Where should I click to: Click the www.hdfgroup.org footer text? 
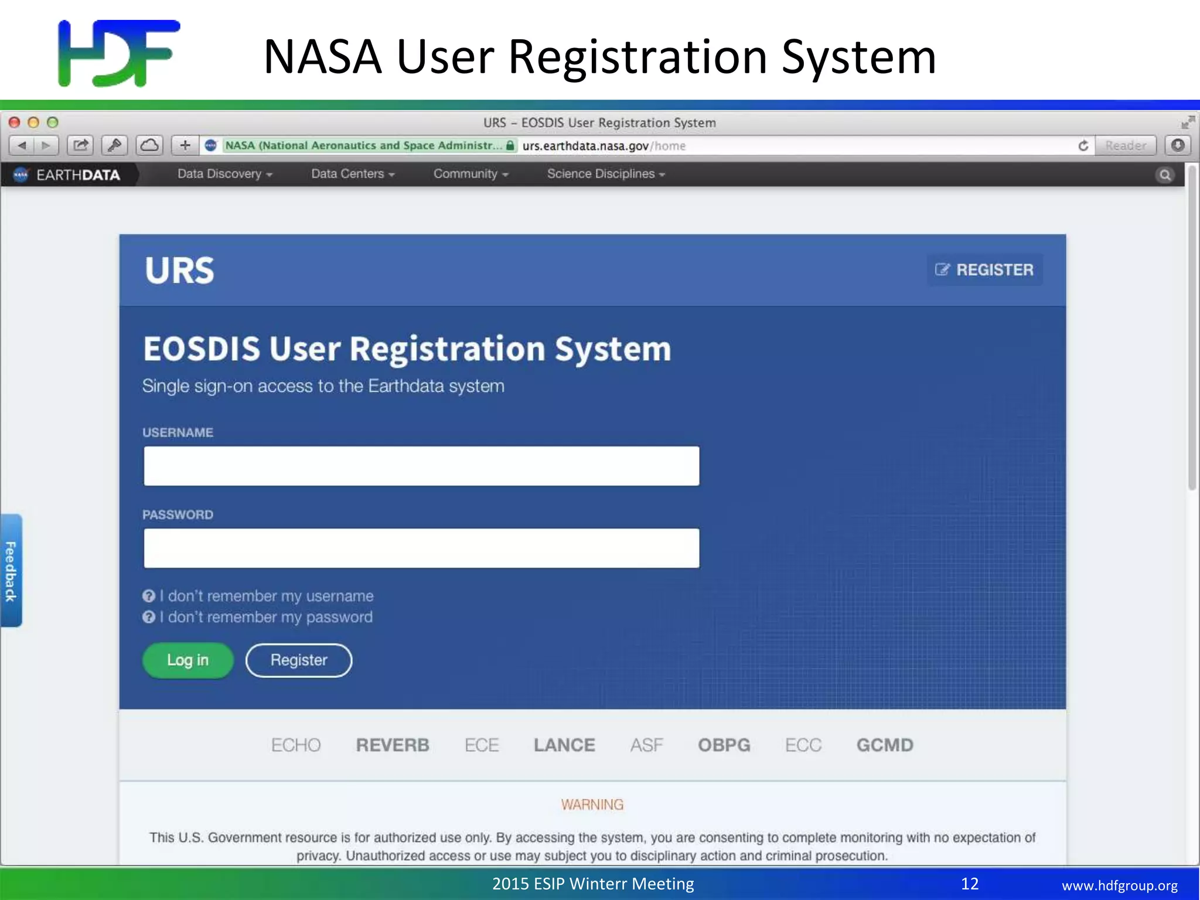[x=1120, y=885]
